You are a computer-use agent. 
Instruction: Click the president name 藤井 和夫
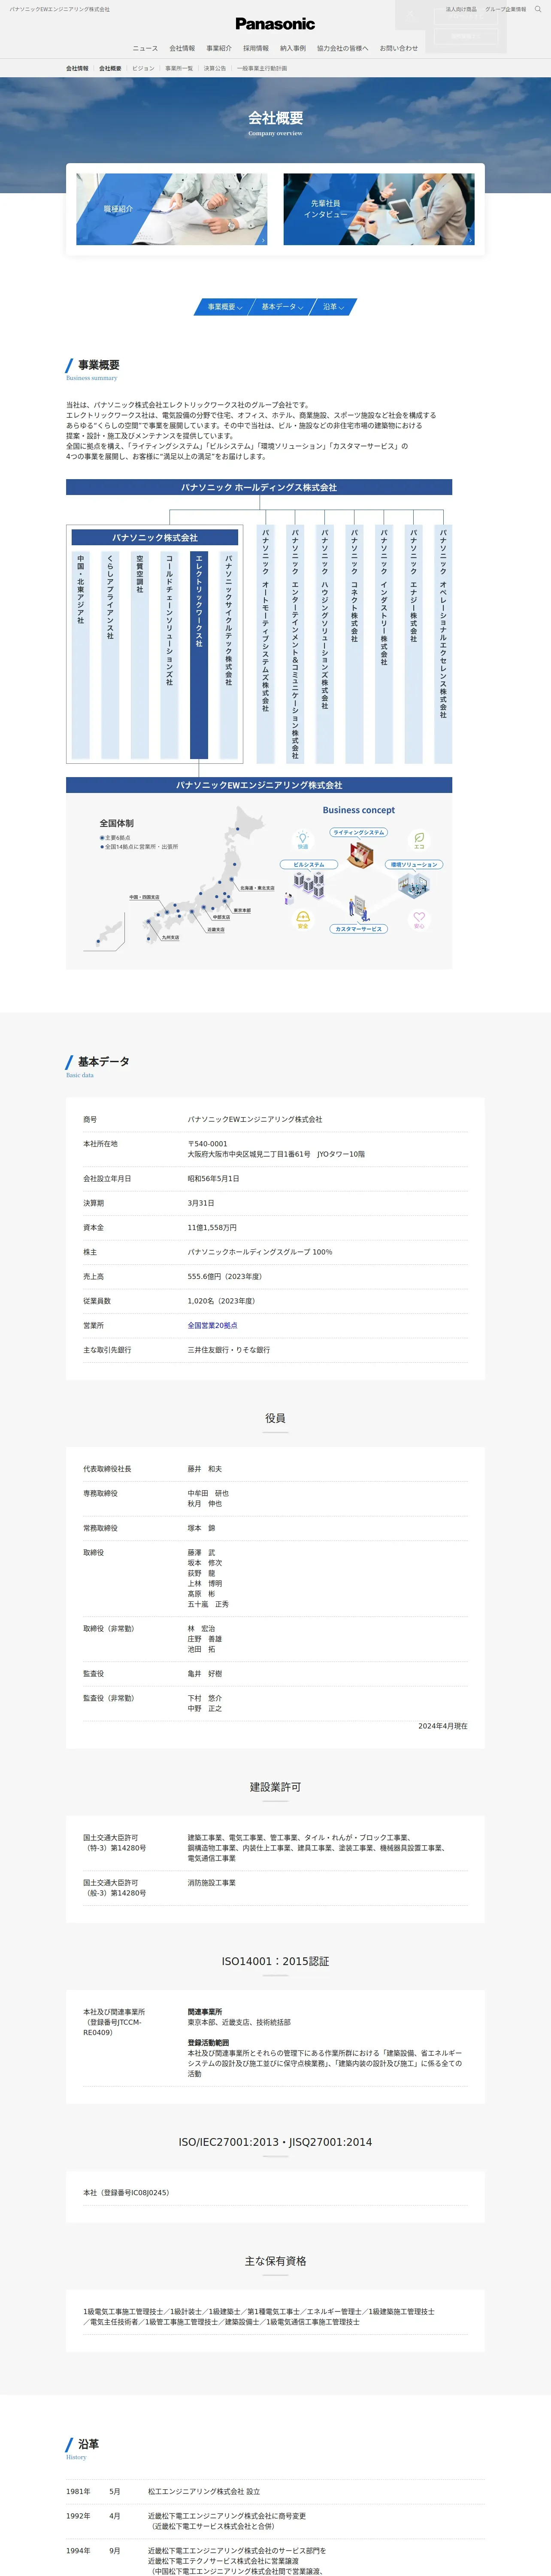click(205, 1469)
